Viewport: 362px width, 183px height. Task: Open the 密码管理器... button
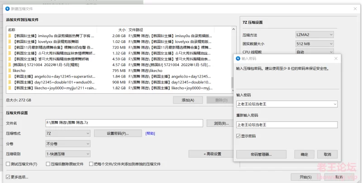tap(262, 154)
